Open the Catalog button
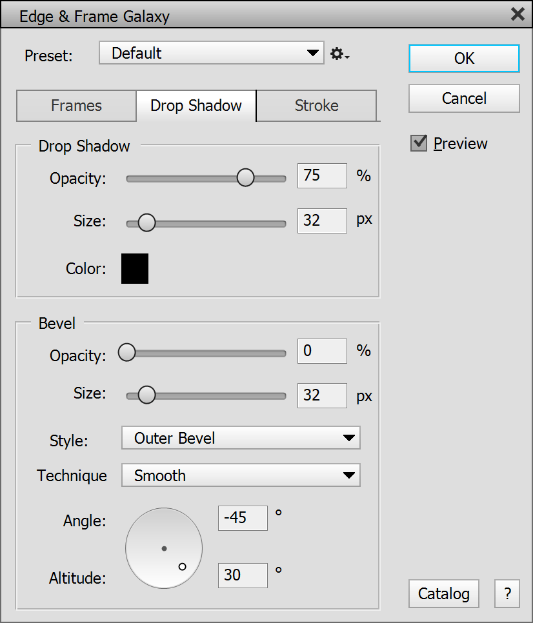 (443, 593)
